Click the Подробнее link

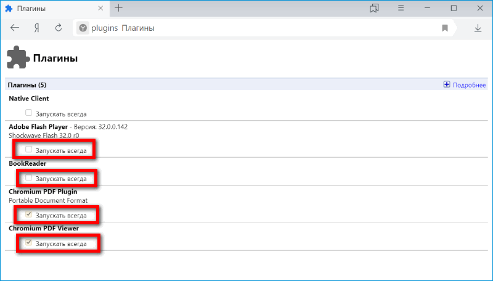pyautogui.click(x=469, y=85)
